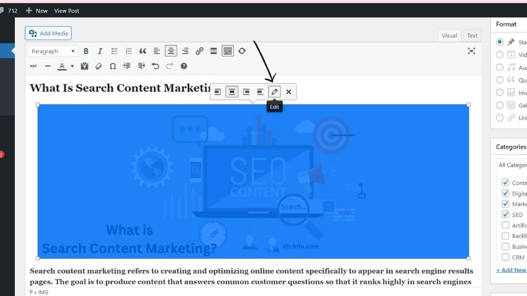Undo the last action
This screenshot has height=296, width=527.
tap(155, 66)
